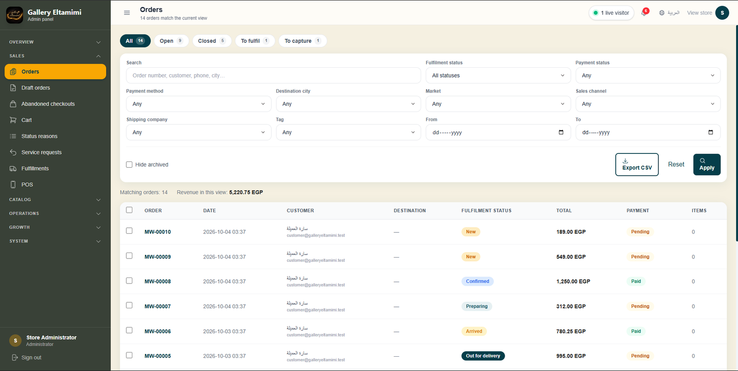Click the Sign out icon
The image size is (738, 371).
(15, 358)
